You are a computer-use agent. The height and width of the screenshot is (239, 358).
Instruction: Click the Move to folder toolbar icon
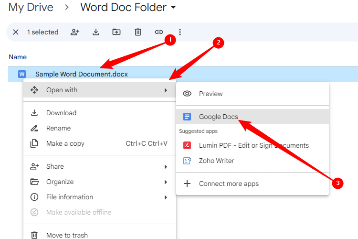point(116,32)
